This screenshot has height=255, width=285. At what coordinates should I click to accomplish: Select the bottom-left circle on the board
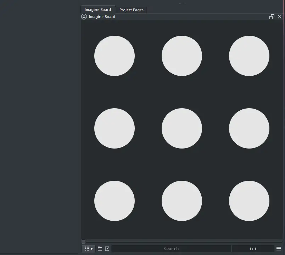point(114,201)
